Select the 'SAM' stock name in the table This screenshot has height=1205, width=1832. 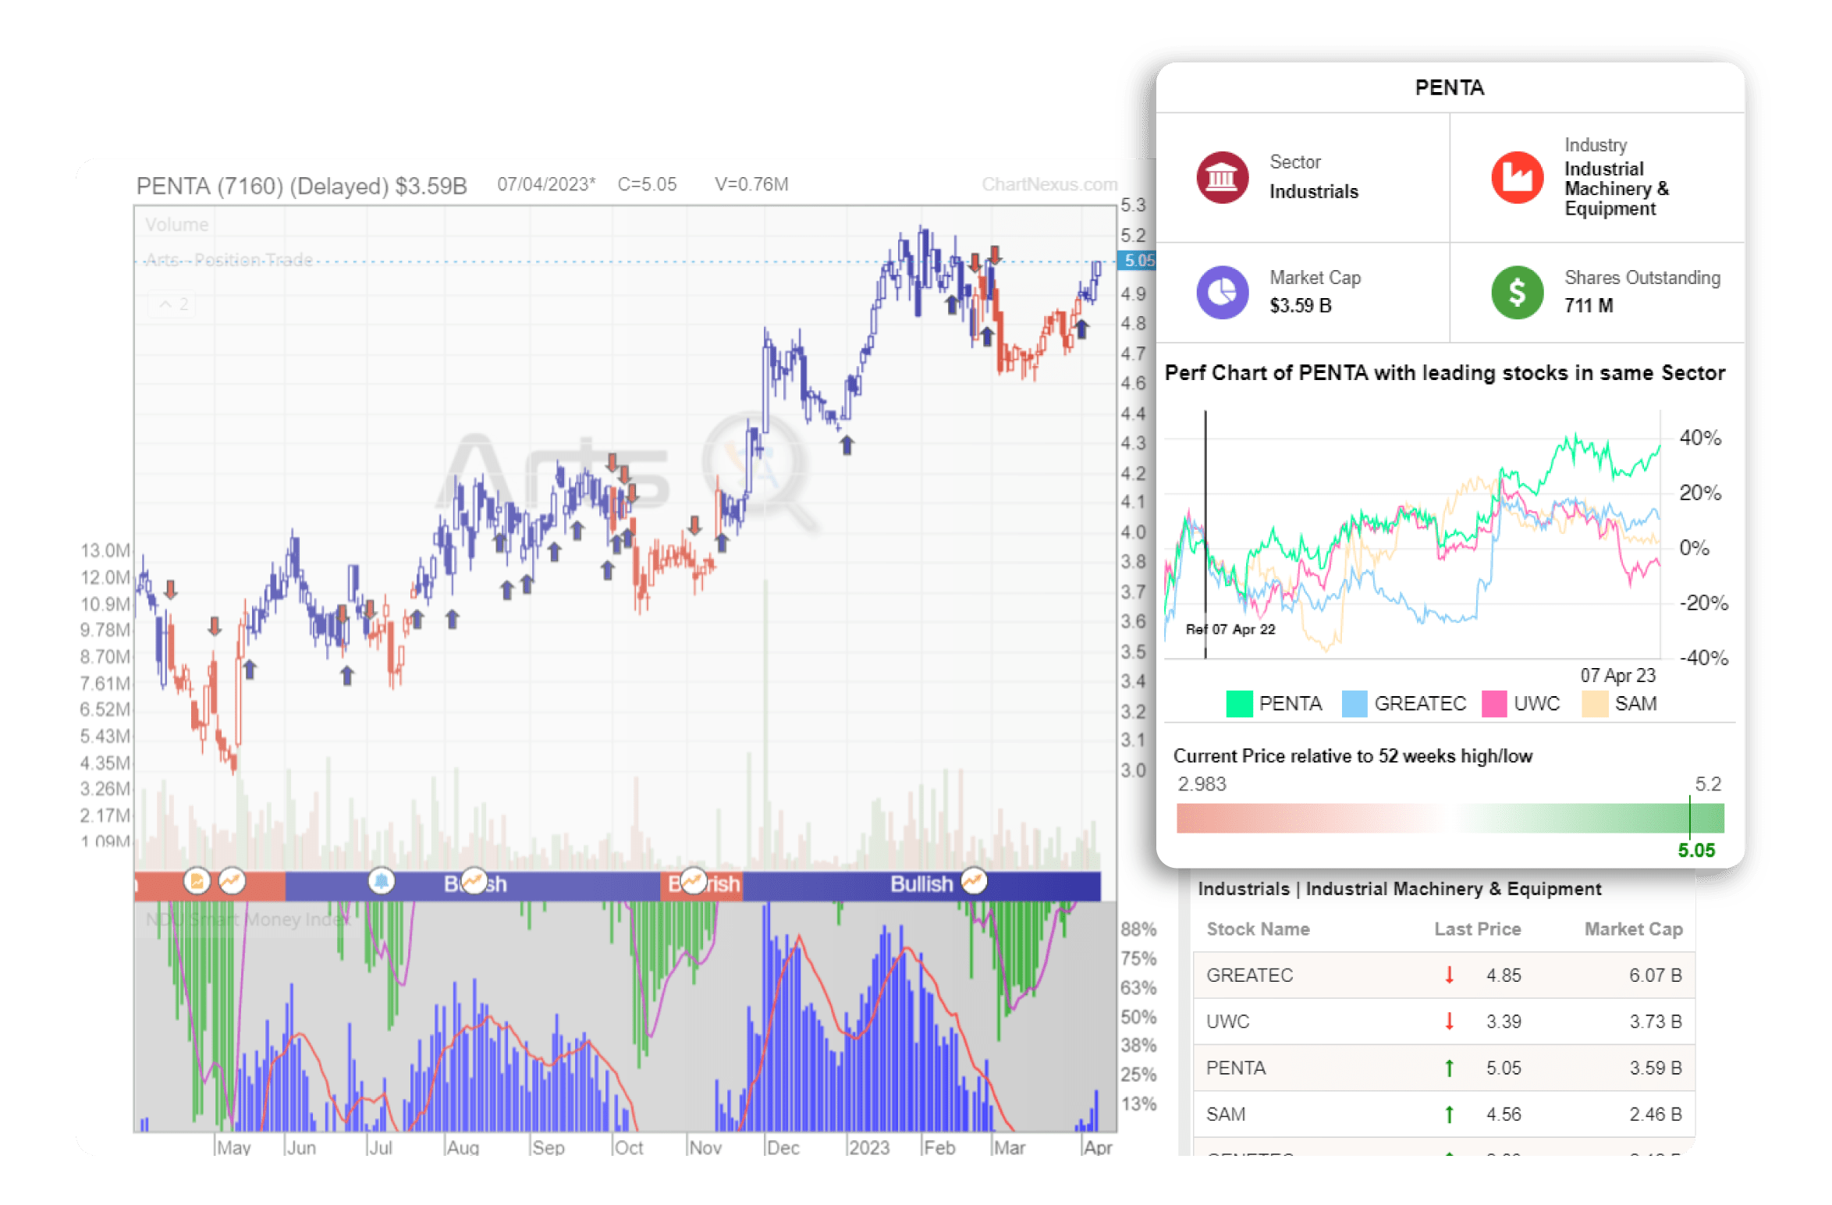pyautogui.click(x=1225, y=1114)
